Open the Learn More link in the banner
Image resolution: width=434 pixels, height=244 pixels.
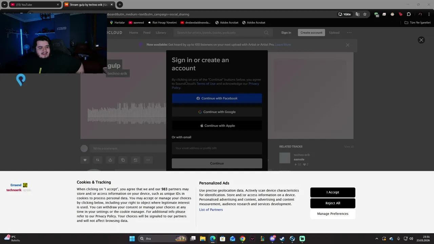[x=283, y=45]
